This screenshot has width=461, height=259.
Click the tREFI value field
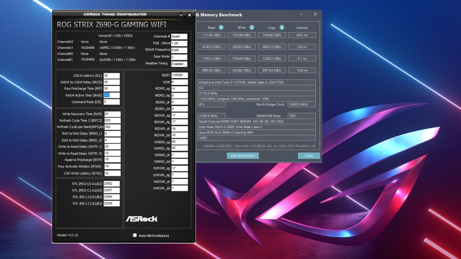[180, 75]
